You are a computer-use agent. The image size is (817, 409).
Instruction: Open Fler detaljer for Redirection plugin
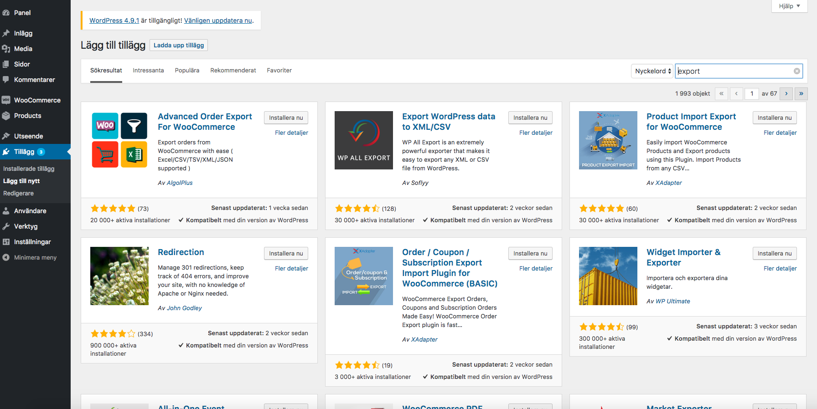(291, 268)
